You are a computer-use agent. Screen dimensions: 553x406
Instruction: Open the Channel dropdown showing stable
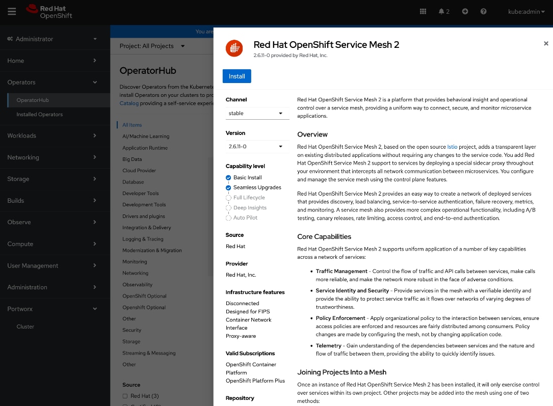click(x=257, y=113)
